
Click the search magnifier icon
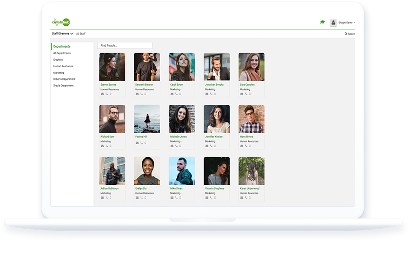[x=346, y=34]
